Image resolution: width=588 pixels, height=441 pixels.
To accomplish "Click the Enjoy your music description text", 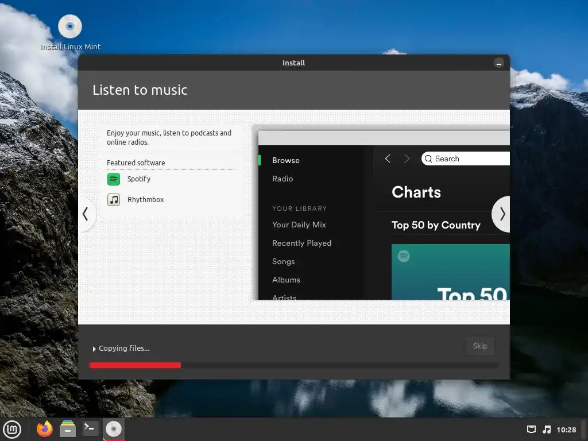I will pyautogui.click(x=169, y=138).
